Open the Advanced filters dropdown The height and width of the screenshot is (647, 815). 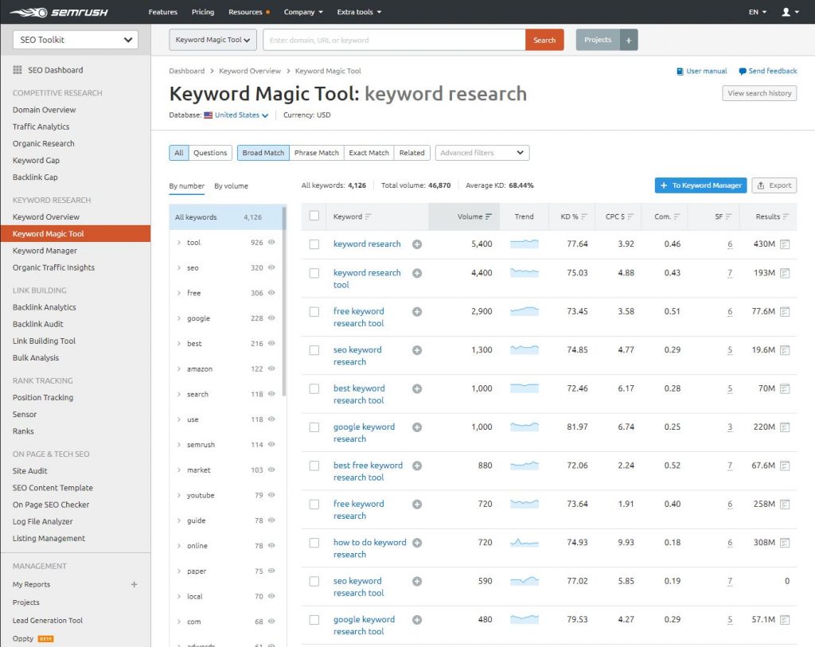coord(482,153)
